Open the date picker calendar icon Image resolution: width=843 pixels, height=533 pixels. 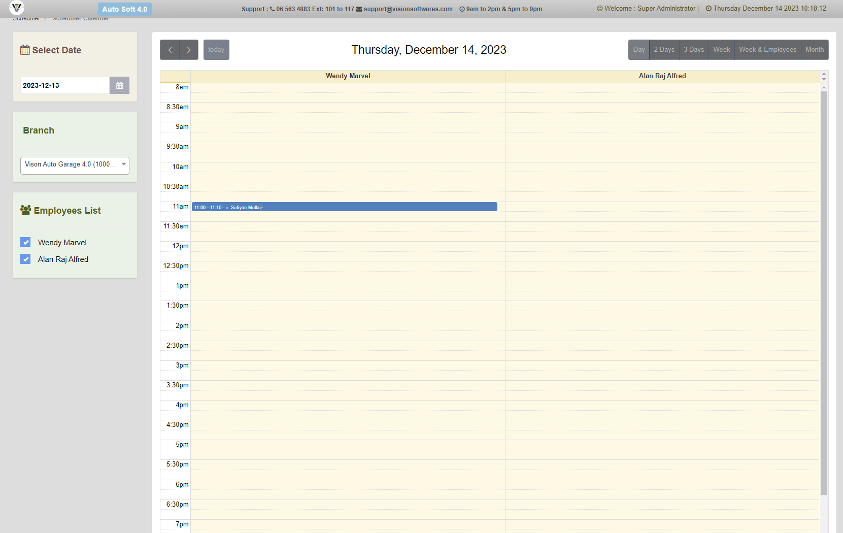pyautogui.click(x=119, y=85)
